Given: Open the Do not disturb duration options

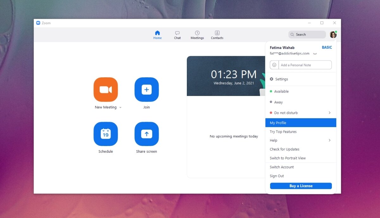Looking at the screenshot, I should 329,112.
